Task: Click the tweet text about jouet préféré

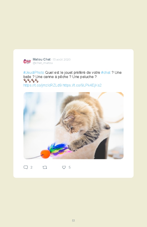Action: click(x=72, y=75)
